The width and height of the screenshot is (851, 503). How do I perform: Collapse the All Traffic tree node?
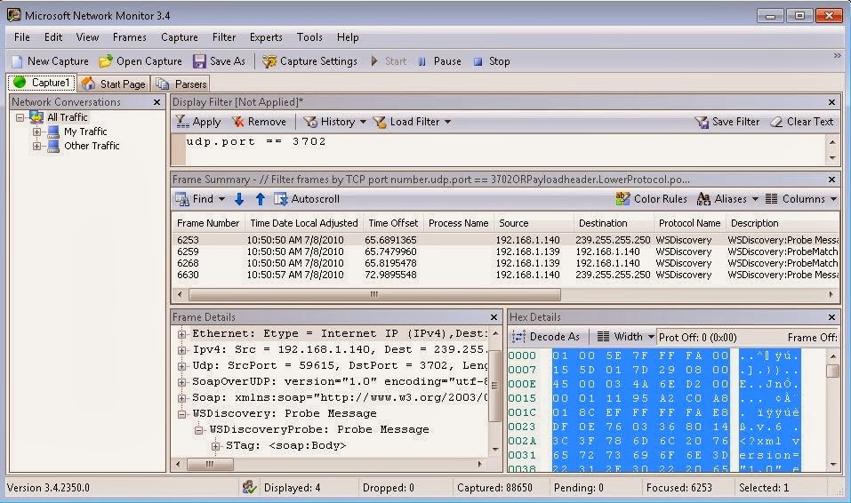coord(20,117)
